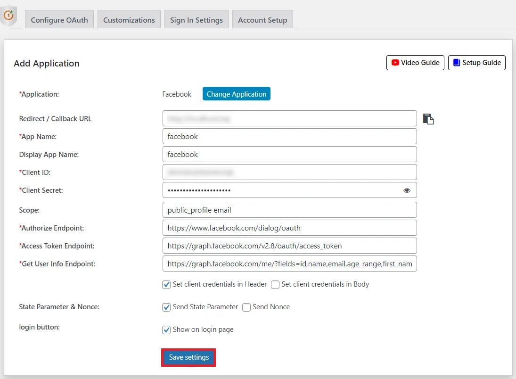Disable Send State Parameter
This screenshot has height=379, width=516.
click(166, 307)
